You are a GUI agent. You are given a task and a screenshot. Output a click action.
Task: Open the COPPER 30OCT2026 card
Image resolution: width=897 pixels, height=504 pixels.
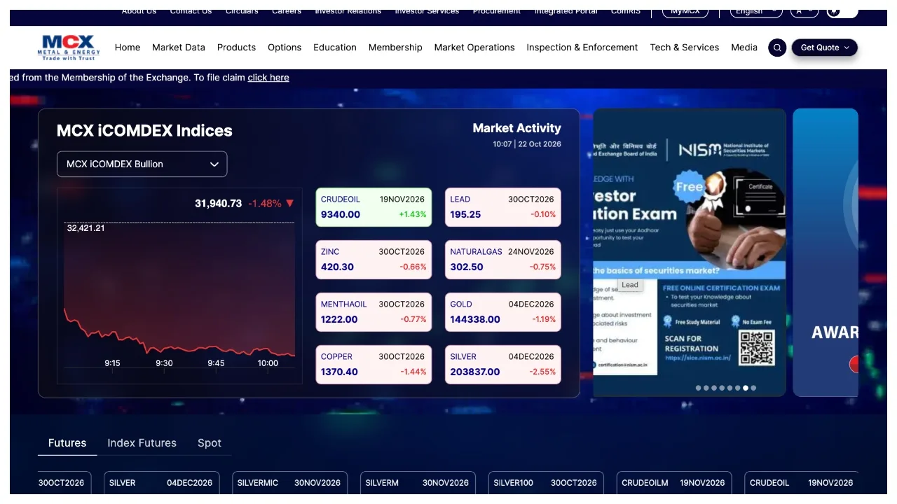(x=374, y=365)
